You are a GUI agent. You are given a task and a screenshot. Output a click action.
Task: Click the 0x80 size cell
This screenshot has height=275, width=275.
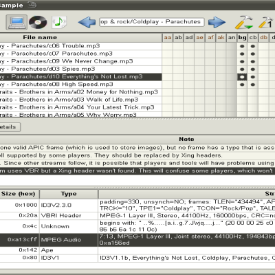coord(19,258)
